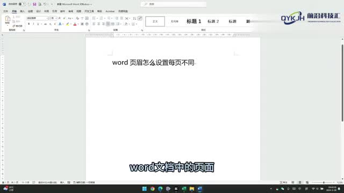Open the font color dropdown arrow
Viewport: 344px width, 193px height.
pos(78,24)
